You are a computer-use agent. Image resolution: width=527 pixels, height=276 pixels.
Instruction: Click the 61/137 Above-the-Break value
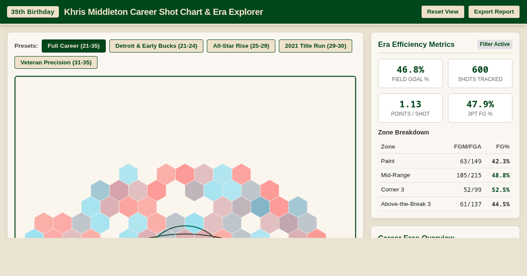(470, 204)
